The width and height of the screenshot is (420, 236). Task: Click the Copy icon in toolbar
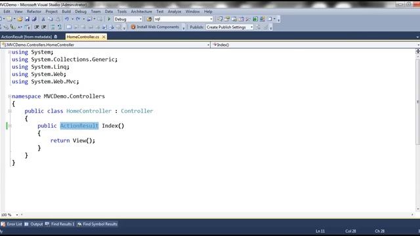click(51, 19)
